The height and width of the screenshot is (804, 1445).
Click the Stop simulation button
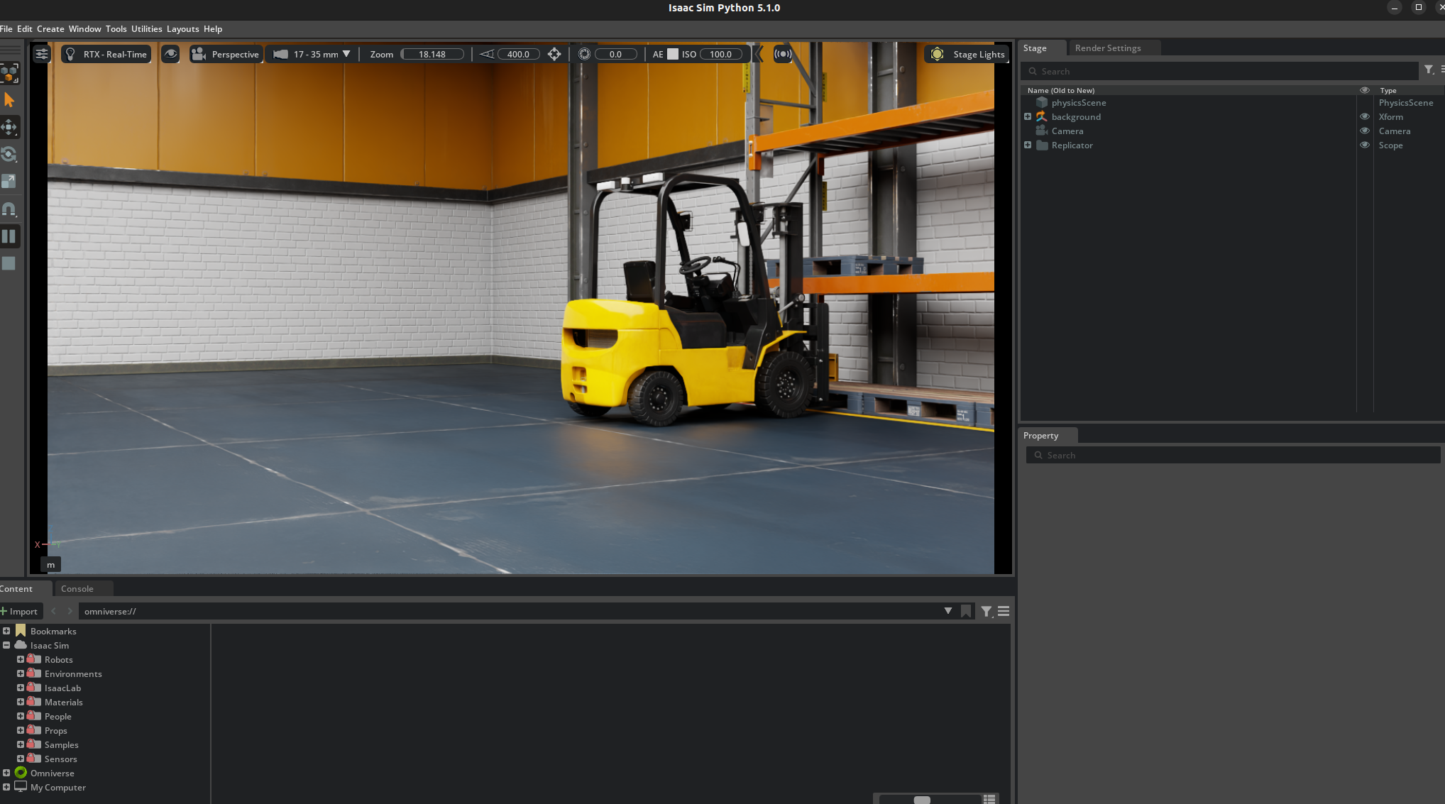click(9, 263)
